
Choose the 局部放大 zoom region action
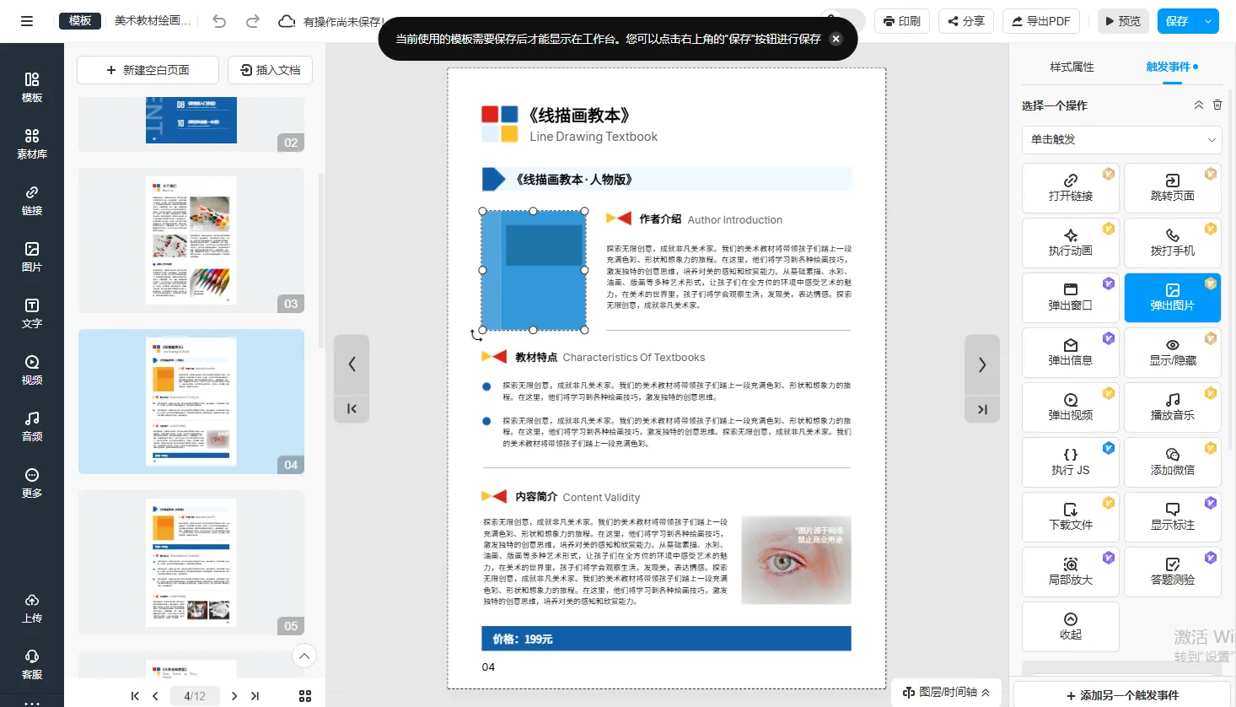1071,572
